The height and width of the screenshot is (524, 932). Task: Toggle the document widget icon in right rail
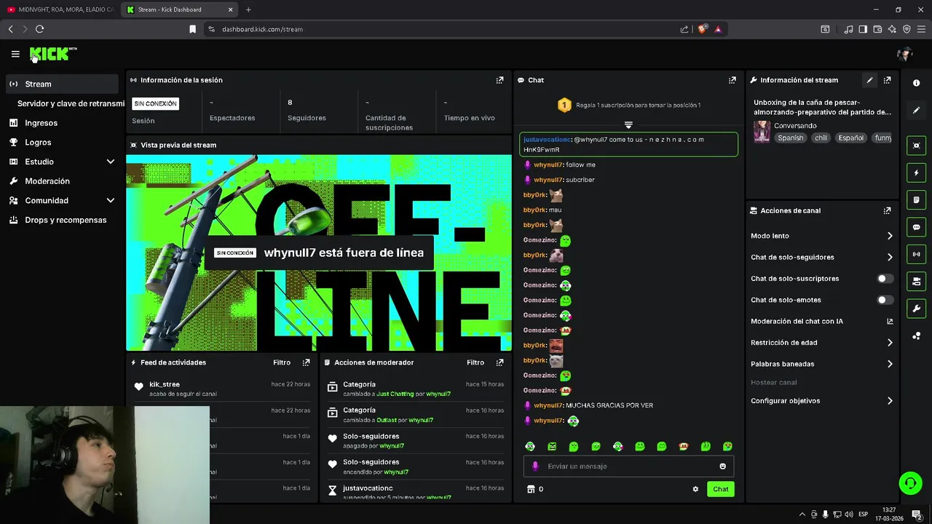point(916,199)
